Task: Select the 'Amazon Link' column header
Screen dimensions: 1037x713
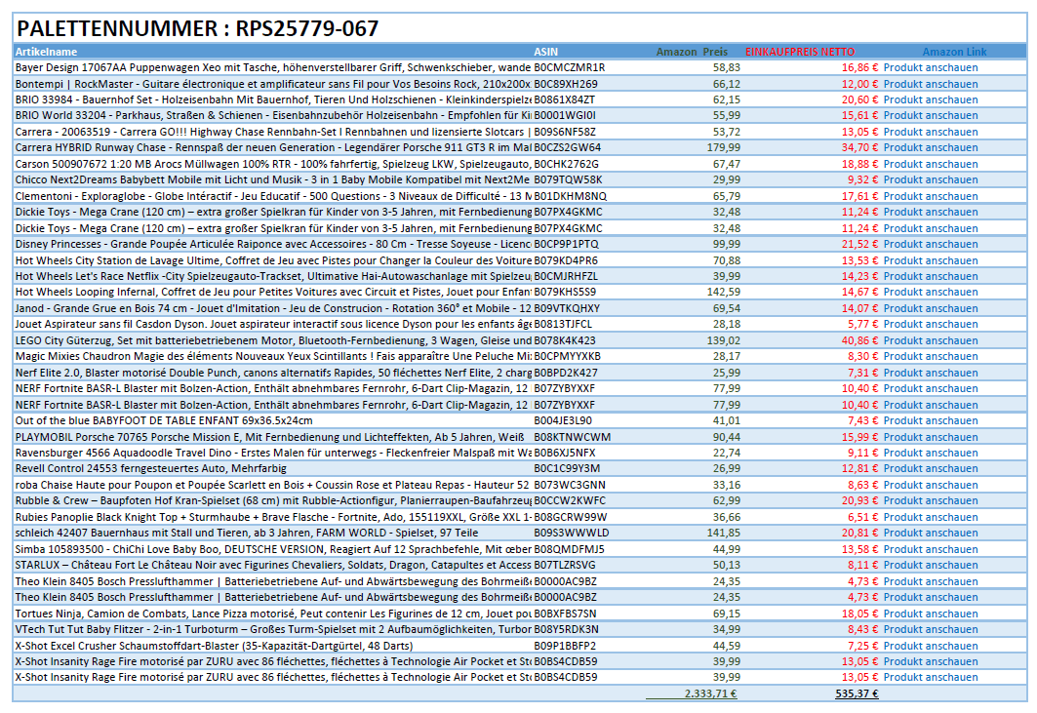Action: point(954,52)
